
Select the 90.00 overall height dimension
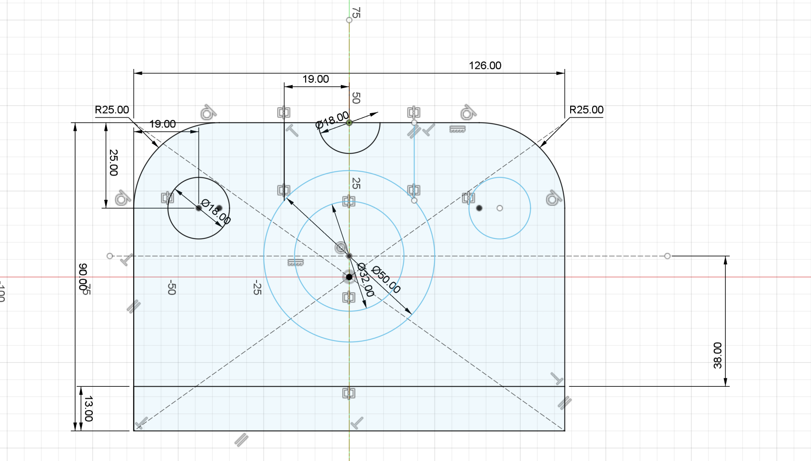tap(83, 277)
